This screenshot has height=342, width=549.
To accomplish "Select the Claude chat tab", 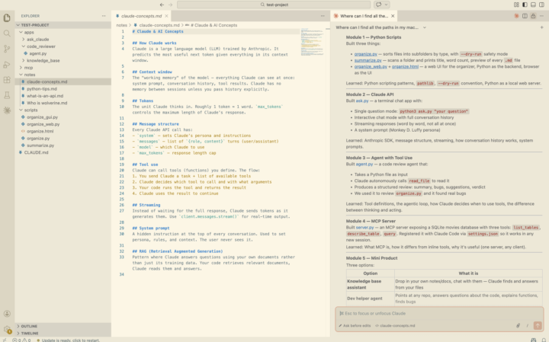I will [364, 16].
